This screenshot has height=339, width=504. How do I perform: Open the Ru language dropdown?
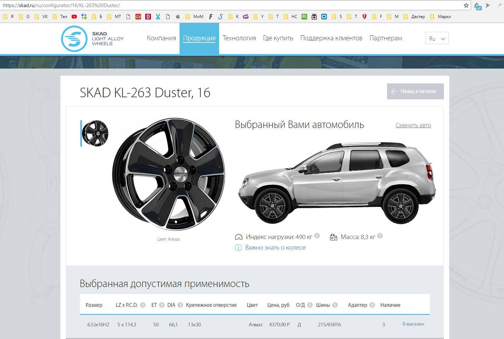click(x=437, y=39)
